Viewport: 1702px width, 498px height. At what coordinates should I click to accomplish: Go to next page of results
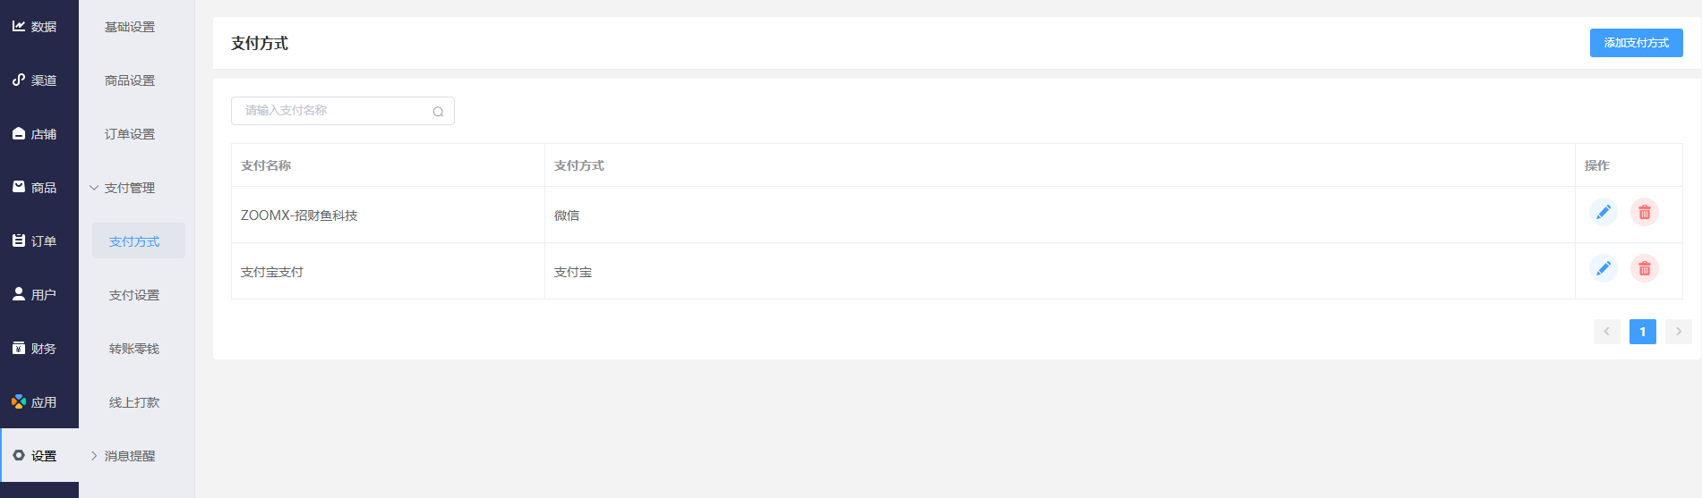[x=1678, y=332]
